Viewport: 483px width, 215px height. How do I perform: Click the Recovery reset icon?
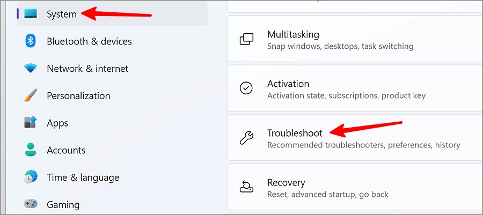246,187
